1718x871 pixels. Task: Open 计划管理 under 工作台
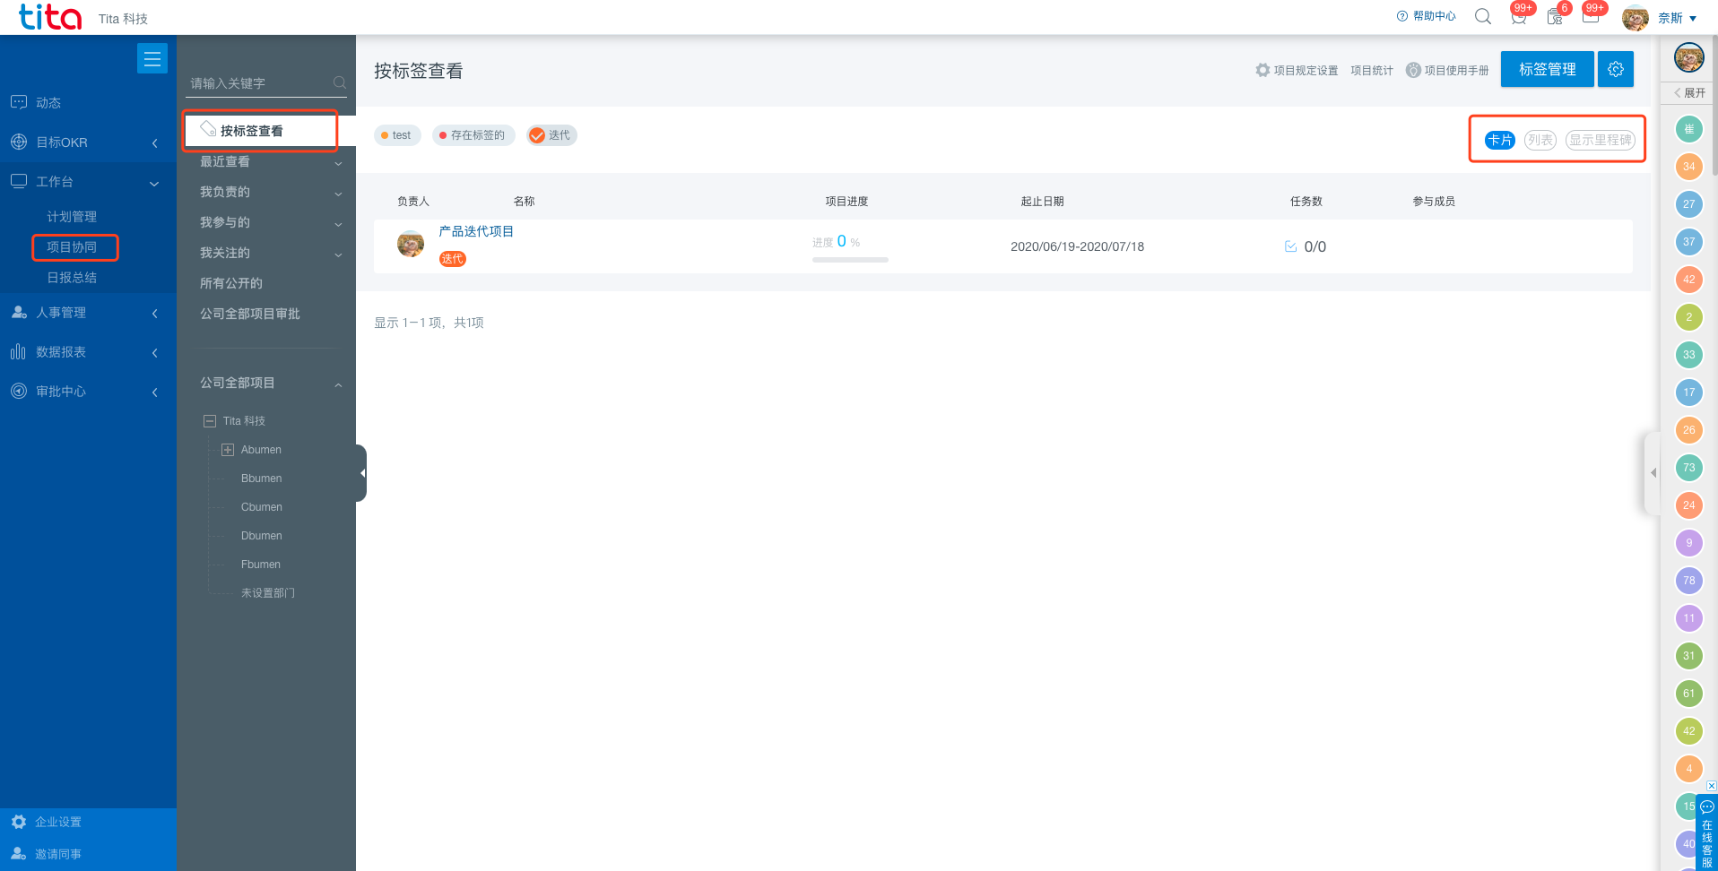(x=72, y=217)
